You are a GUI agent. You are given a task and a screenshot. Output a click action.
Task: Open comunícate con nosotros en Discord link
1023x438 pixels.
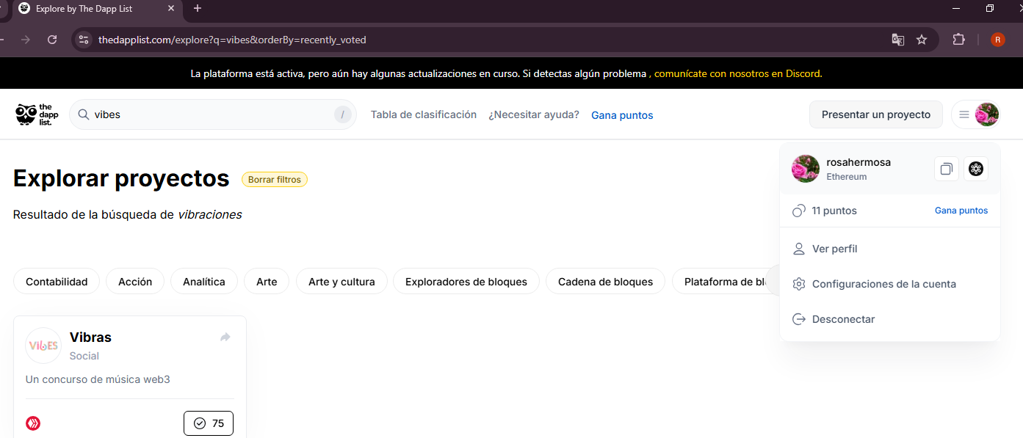pyautogui.click(x=738, y=73)
